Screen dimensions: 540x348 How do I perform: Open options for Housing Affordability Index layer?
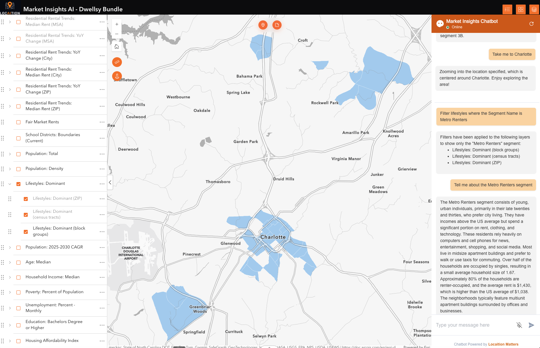tap(102, 341)
